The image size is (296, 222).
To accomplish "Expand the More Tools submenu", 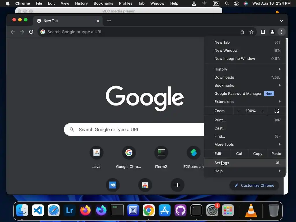I will tap(245, 145).
